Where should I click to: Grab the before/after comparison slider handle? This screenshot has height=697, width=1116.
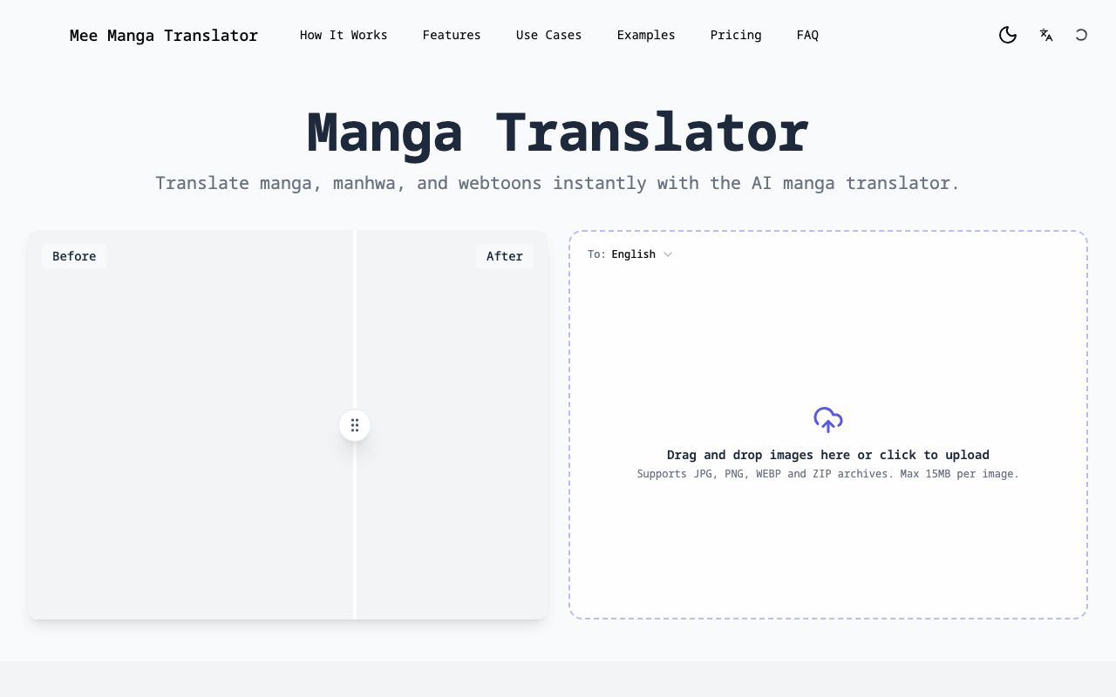(355, 425)
